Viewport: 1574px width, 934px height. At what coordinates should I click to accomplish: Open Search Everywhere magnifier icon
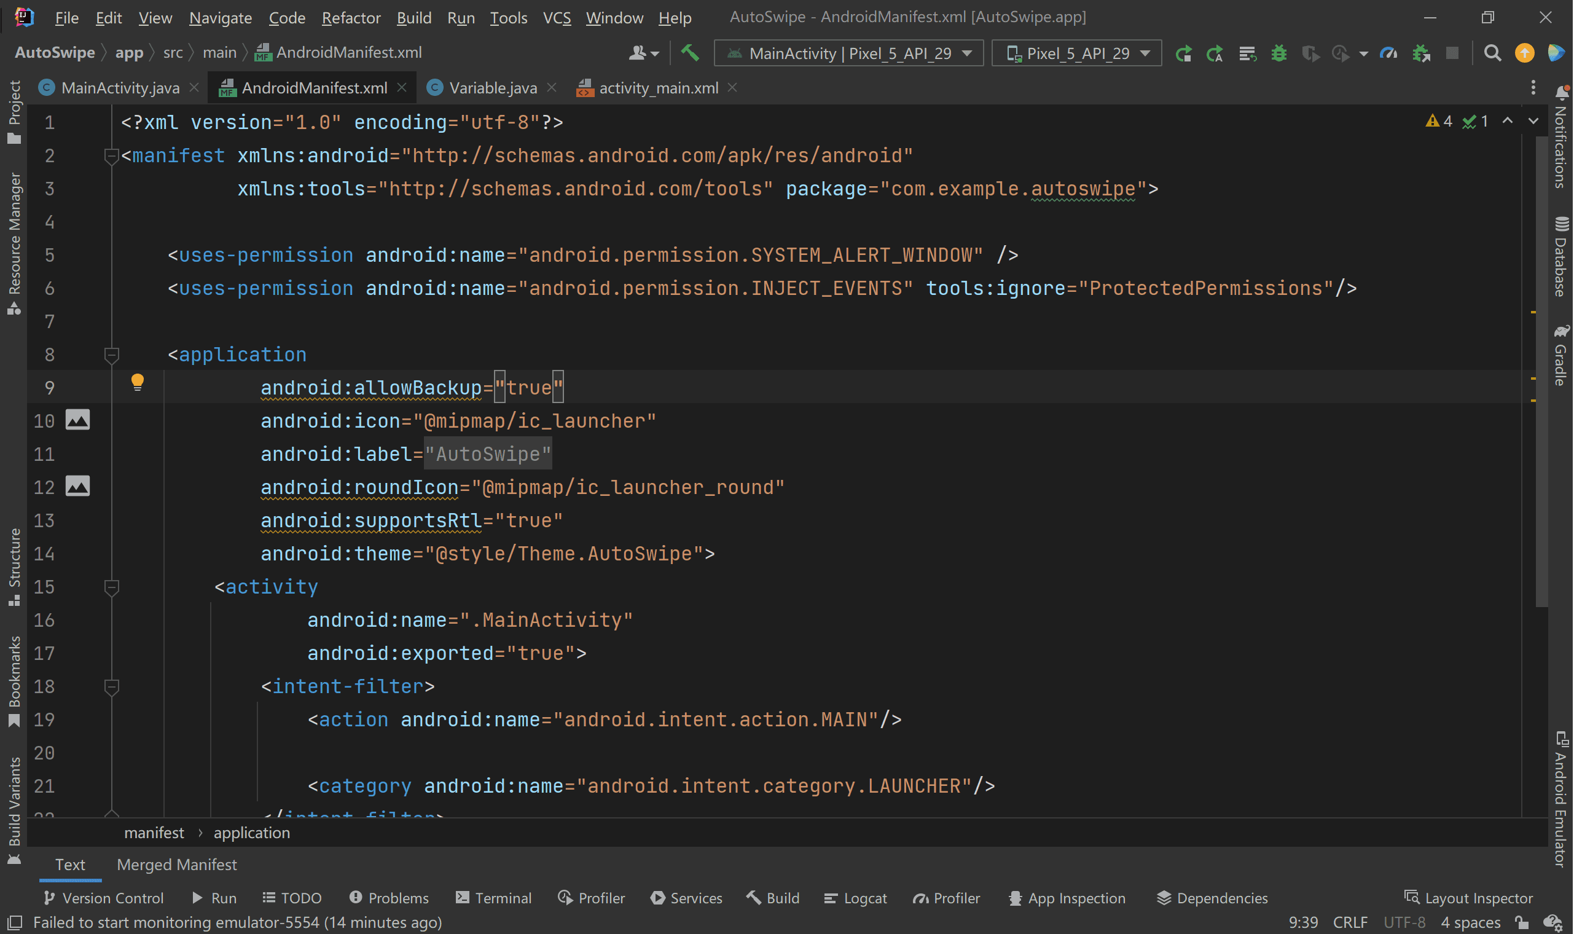click(1492, 53)
